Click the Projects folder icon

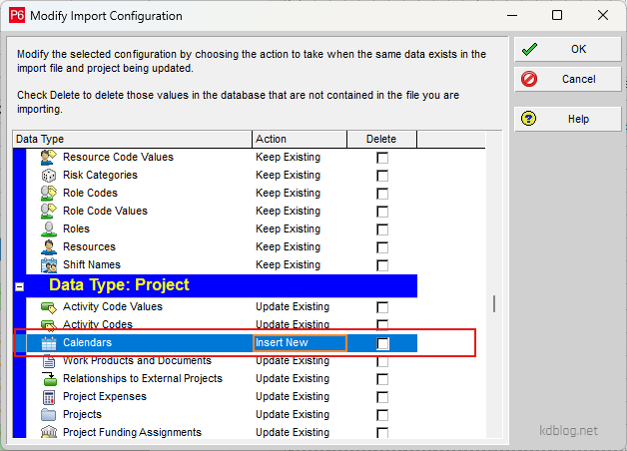tap(48, 415)
